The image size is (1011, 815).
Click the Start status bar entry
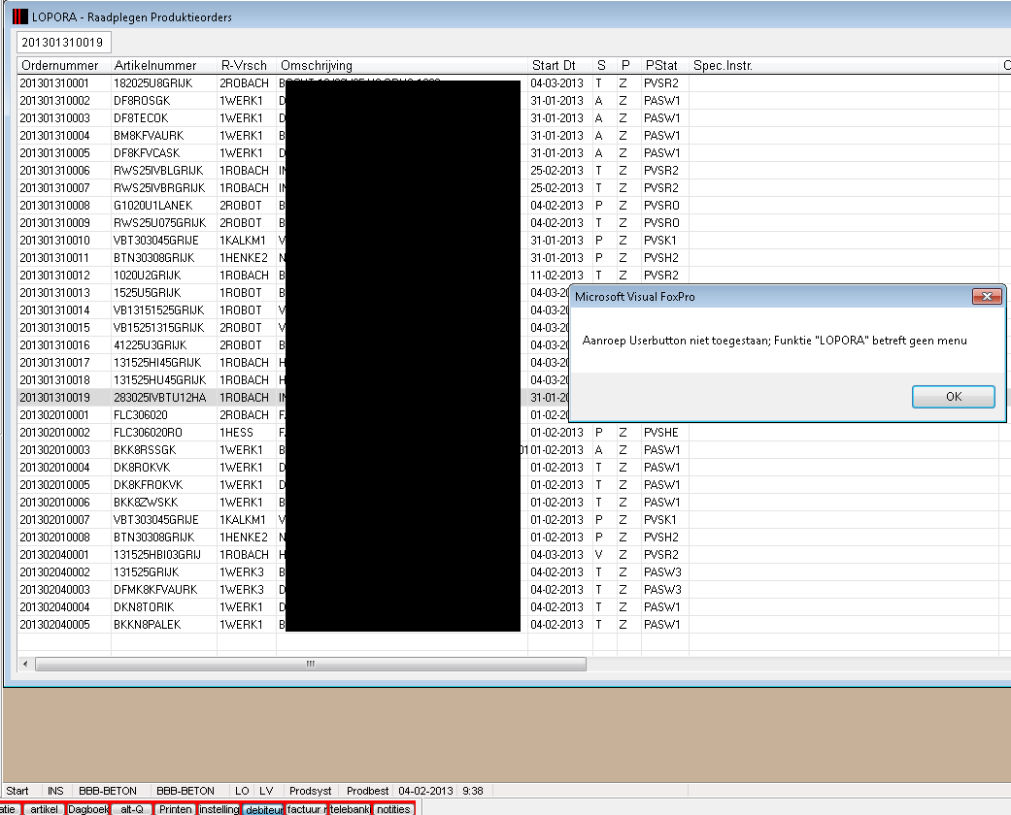point(17,791)
